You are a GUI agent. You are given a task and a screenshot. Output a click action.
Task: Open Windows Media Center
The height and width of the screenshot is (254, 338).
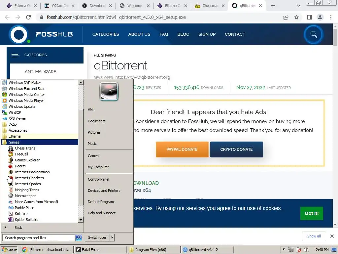[27, 94]
